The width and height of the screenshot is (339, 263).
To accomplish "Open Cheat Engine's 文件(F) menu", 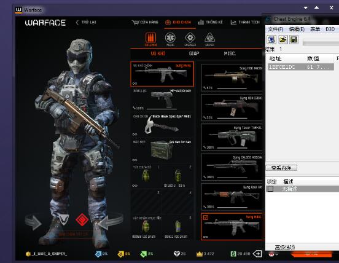I will click(275, 29).
